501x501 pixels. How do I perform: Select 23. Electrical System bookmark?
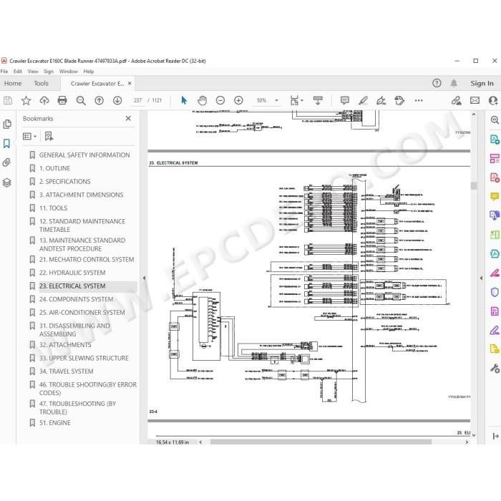pyautogui.click(x=72, y=286)
